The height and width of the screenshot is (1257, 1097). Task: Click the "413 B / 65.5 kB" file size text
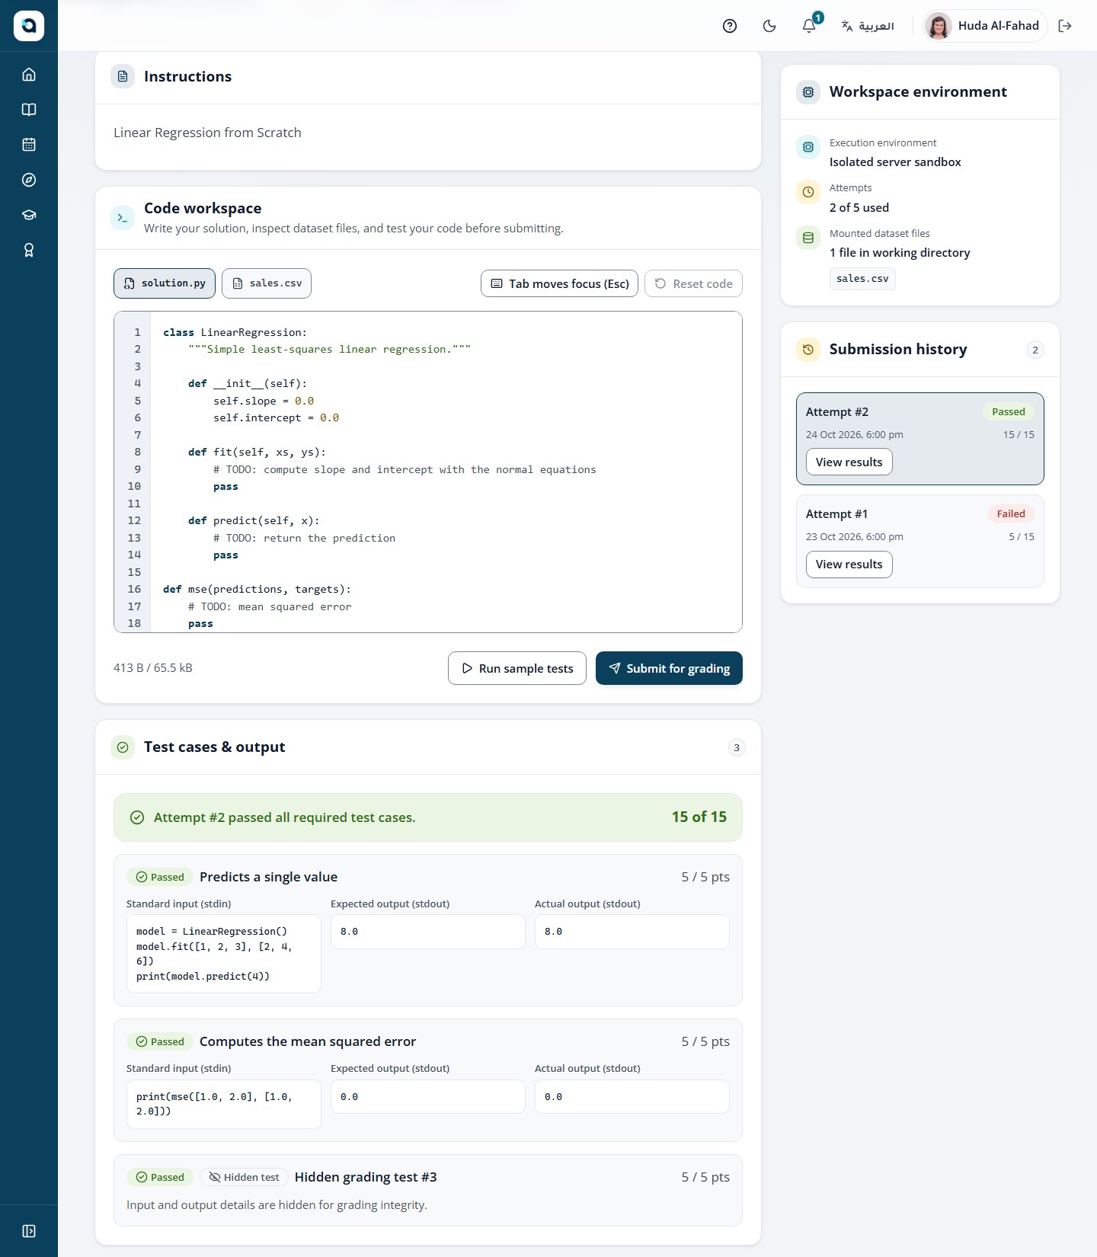153,668
